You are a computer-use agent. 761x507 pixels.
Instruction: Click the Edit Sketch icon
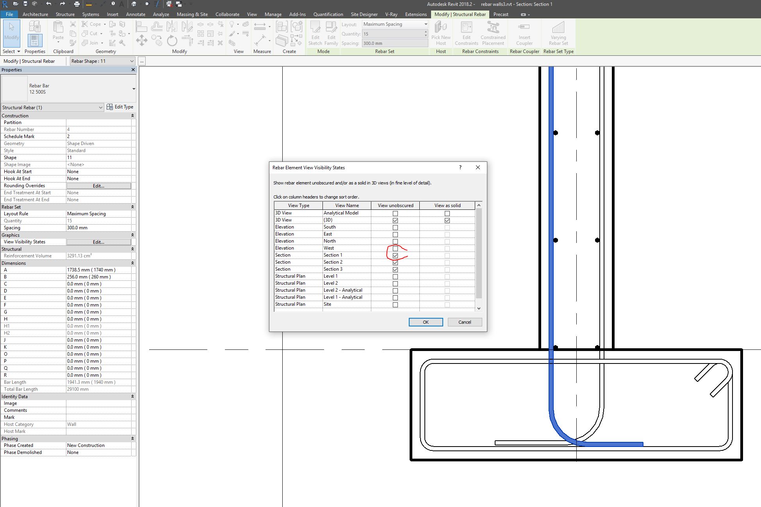point(315,33)
